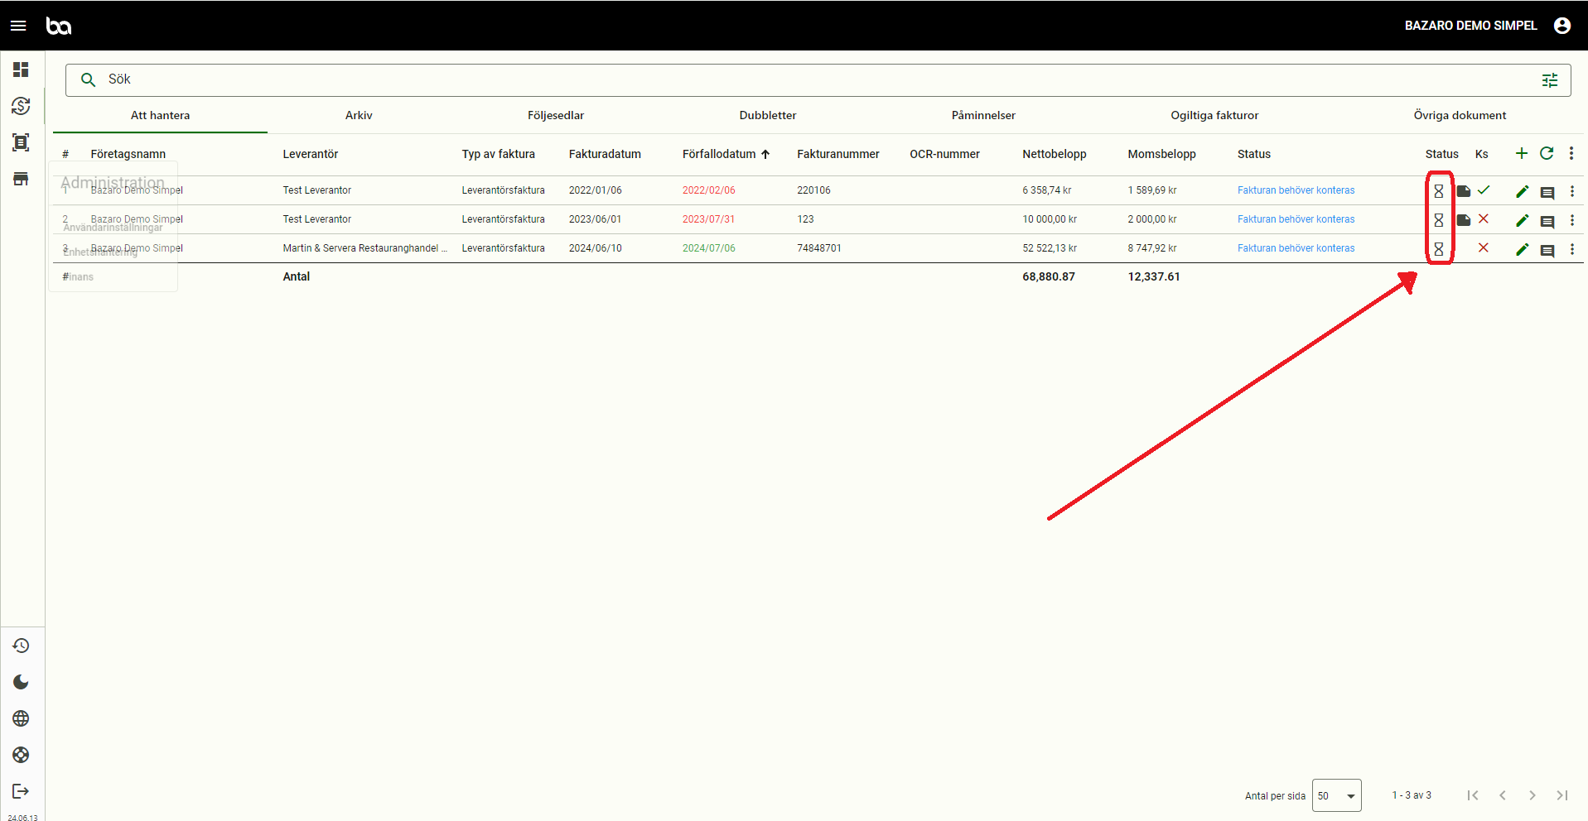The width and height of the screenshot is (1588, 821).
Task: Go to the next page
Action: pos(1532,795)
